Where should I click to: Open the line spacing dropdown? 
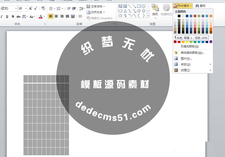pyautogui.click(x=82, y=9)
